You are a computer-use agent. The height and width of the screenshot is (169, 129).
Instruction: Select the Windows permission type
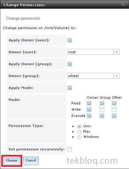point(79,137)
